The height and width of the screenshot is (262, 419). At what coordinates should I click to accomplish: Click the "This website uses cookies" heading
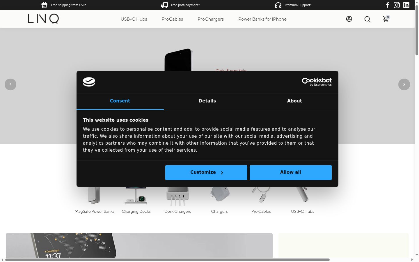[x=116, y=120]
